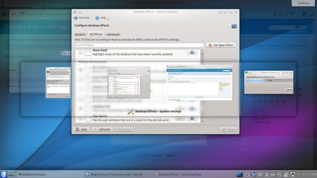Select the All Effects tab
Screen dimensions: 317x178
(96, 34)
